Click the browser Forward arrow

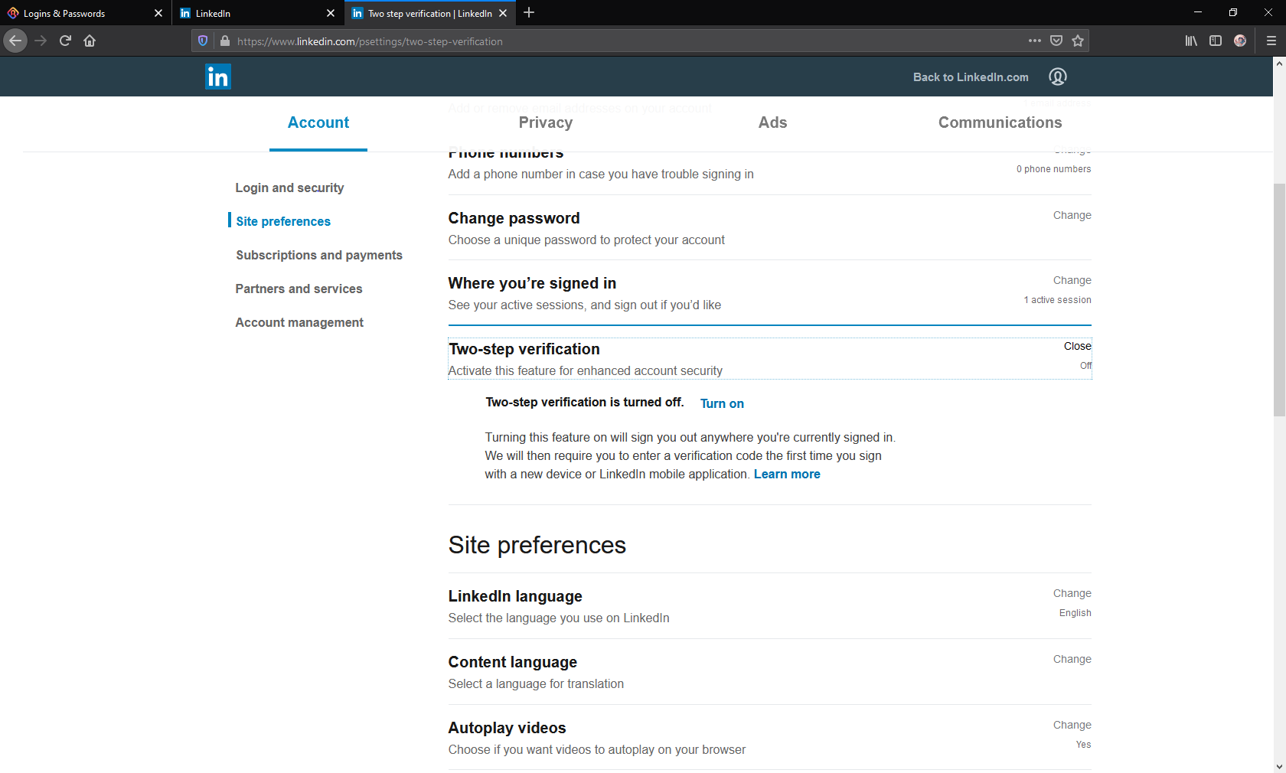pos(41,41)
